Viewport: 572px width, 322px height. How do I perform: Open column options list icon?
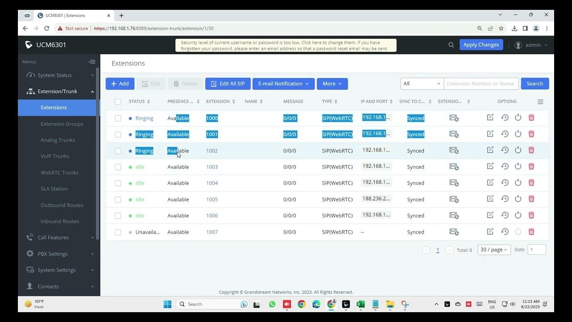(540, 102)
